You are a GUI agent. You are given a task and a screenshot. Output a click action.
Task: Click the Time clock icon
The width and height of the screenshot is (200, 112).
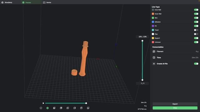154,58
